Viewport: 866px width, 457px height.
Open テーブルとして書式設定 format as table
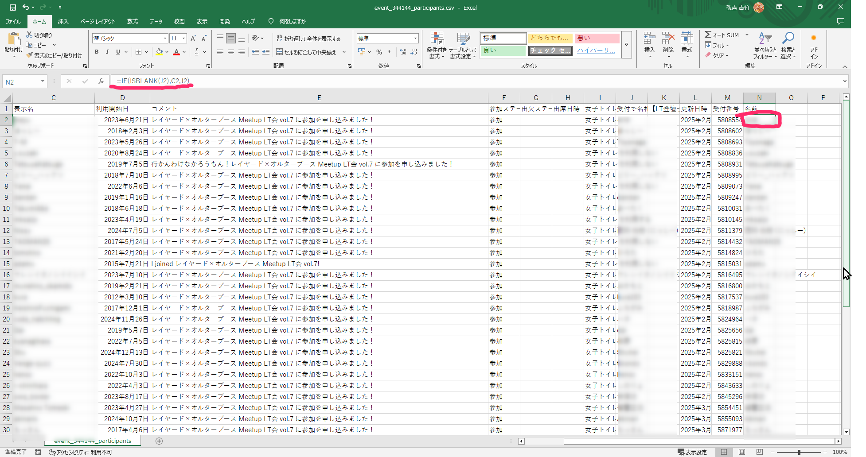tap(463, 46)
